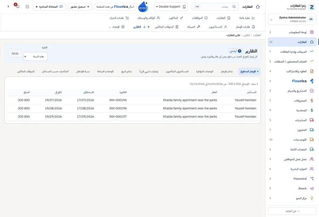Collapse the sidebar with طيّ القائمة
This screenshot has width=319, height=217.
(x=292, y=211)
